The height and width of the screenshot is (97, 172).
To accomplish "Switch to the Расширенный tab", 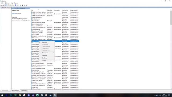I will coord(16,91).
